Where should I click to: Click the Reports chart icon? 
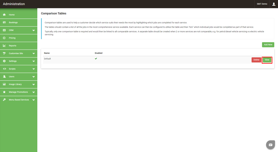(4, 46)
